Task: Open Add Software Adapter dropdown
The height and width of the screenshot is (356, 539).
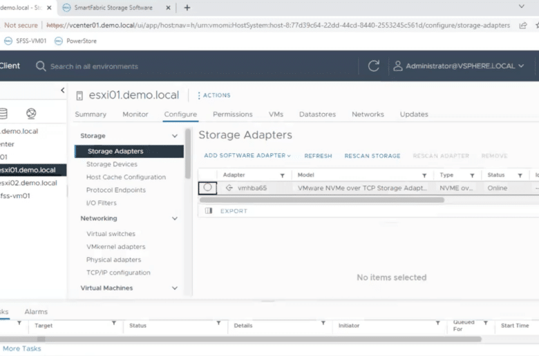Action: tap(247, 155)
